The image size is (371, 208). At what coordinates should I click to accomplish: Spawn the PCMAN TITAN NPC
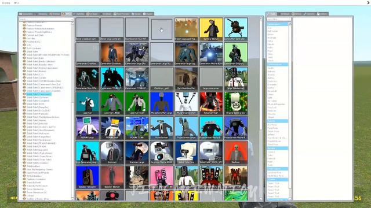pos(137,128)
